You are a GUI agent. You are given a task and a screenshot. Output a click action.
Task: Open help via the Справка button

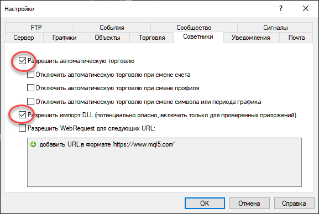pos(294,203)
